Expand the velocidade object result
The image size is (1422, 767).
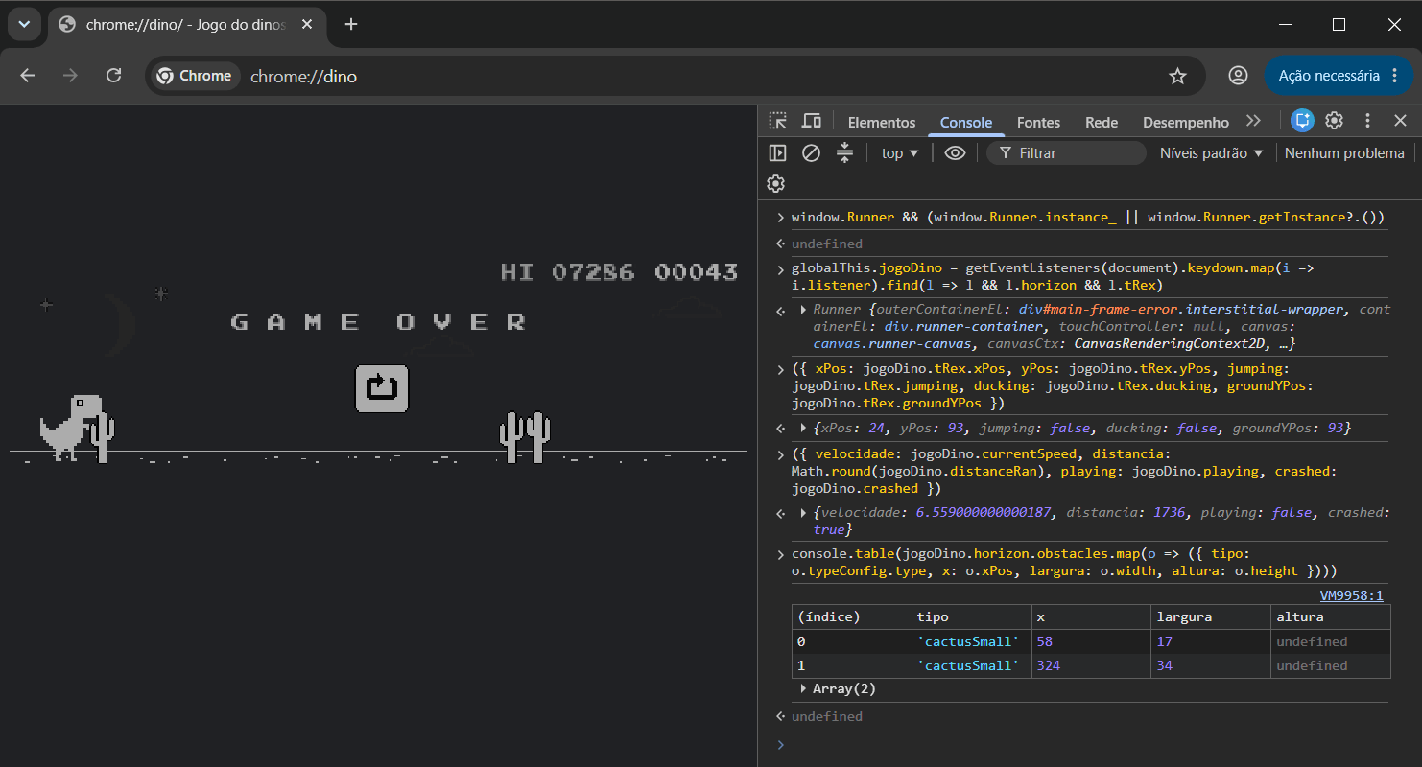coord(804,513)
